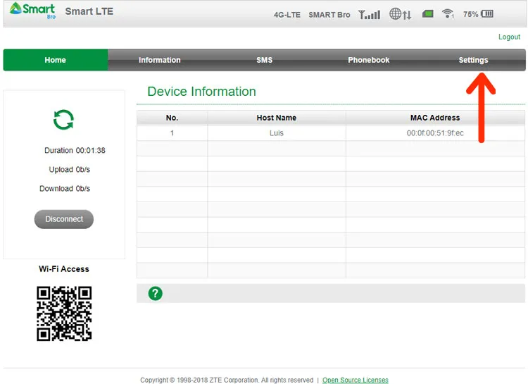
Task: Click the MAC Address column header
Action: (435, 118)
